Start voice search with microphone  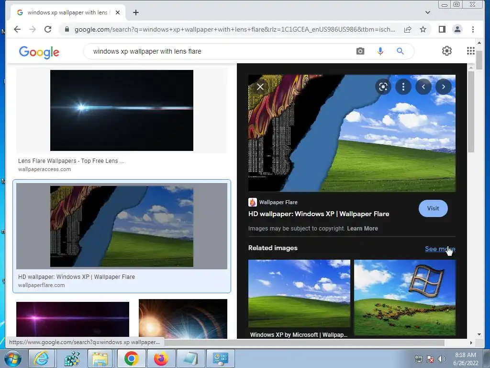(x=380, y=51)
